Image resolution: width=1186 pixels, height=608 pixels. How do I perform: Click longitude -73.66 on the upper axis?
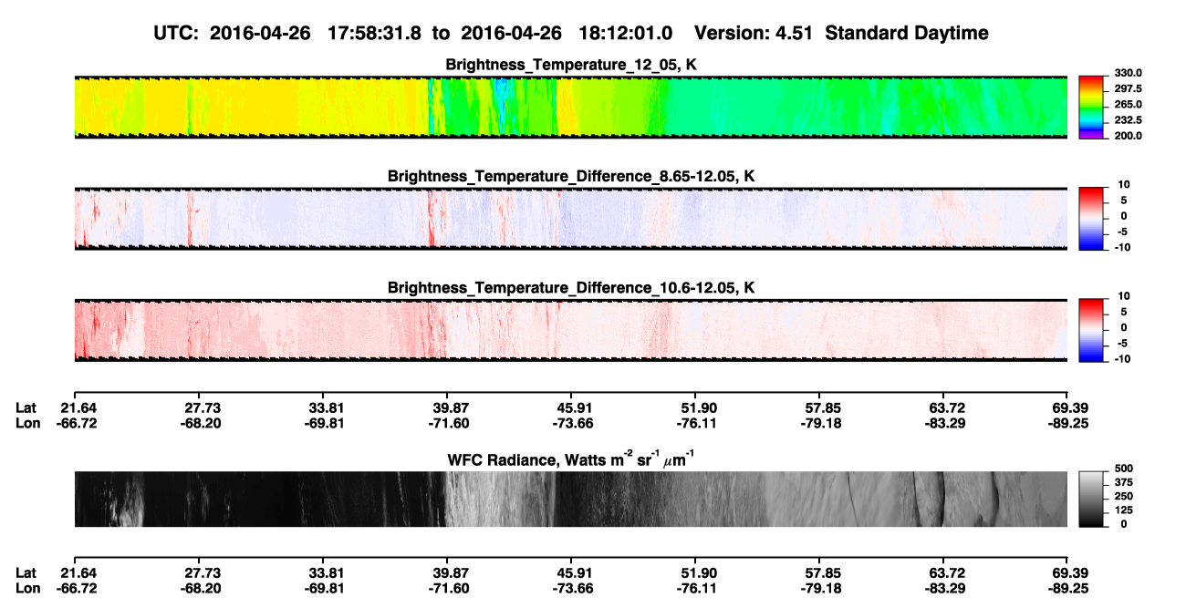pyautogui.click(x=571, y=423)
